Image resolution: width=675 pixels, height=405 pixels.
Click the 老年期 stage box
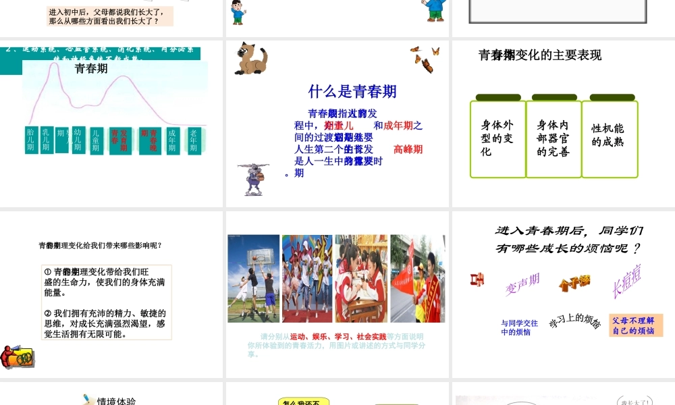(194, 140)
